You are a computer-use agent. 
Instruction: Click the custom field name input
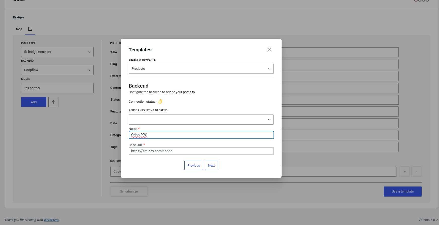point(253,172)
